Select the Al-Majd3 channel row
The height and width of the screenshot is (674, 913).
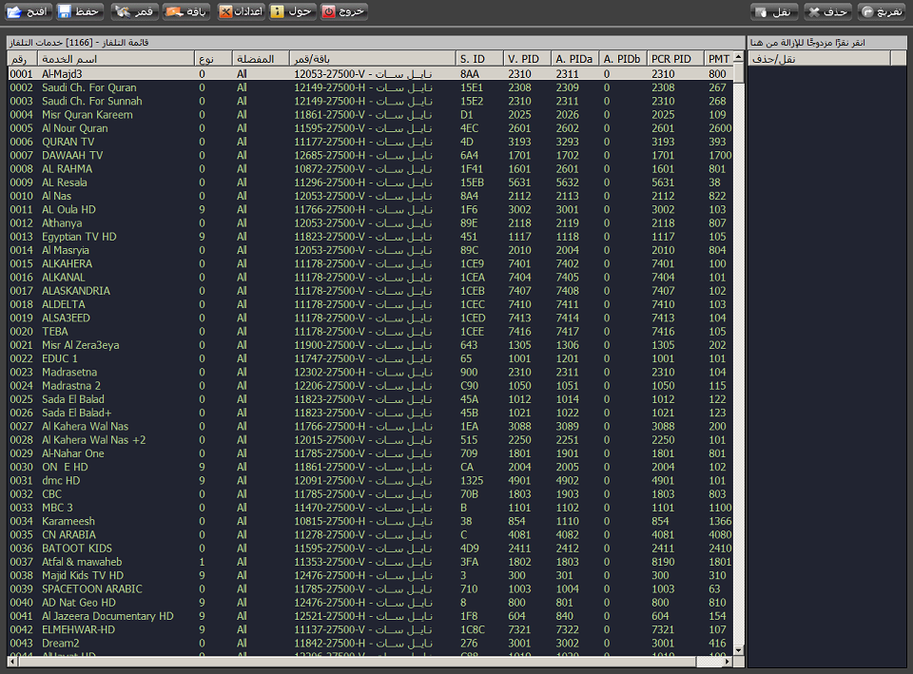point(370,74)
